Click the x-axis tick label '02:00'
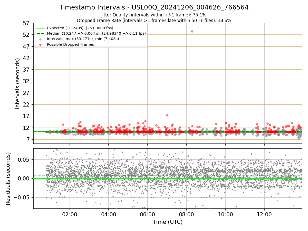 click(70, 215)
